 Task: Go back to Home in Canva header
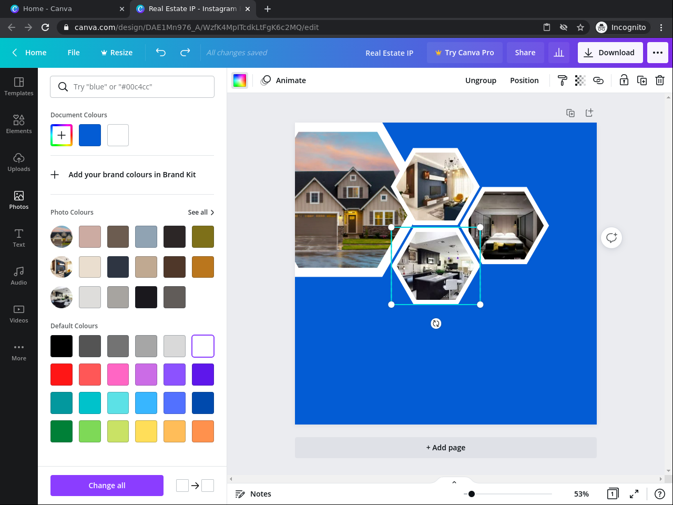click(x=29, y=53)
